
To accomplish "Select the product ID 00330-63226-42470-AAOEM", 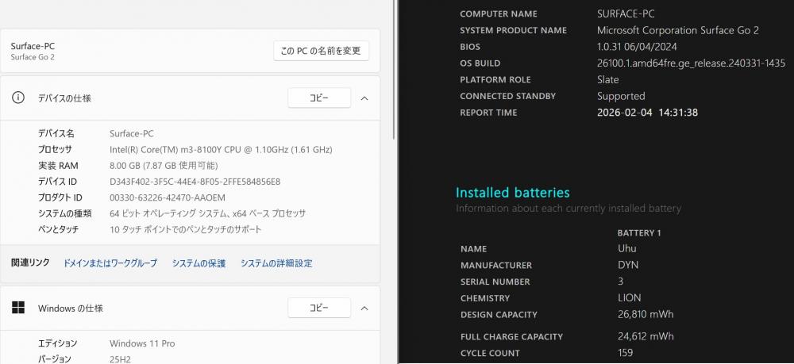I will point(168,197).
